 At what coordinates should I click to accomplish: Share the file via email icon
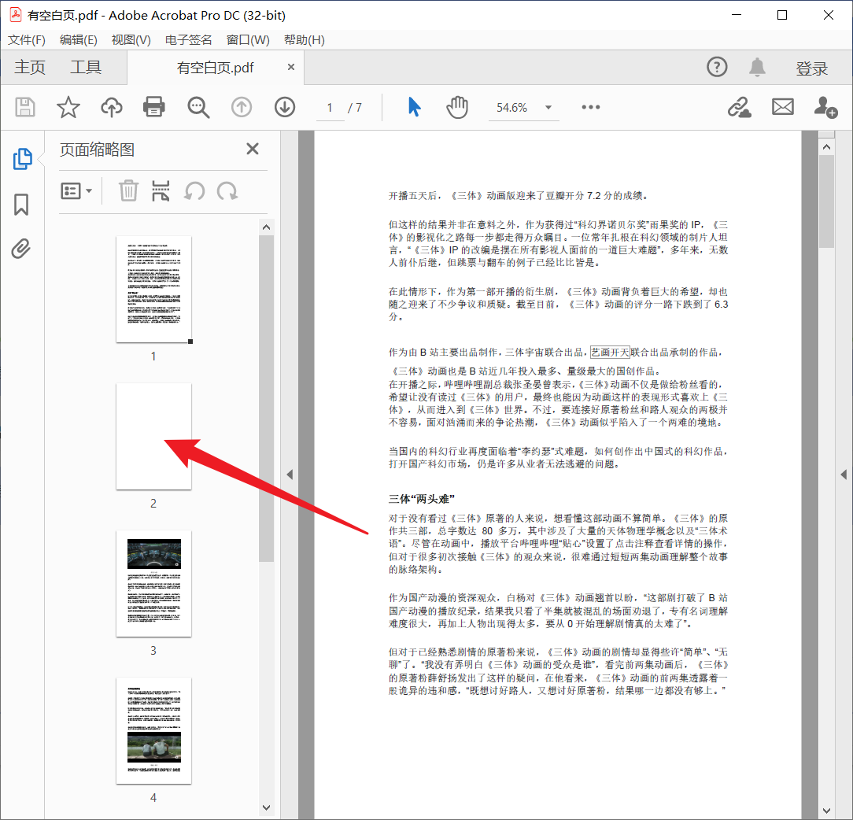click(x=782, y=107)
